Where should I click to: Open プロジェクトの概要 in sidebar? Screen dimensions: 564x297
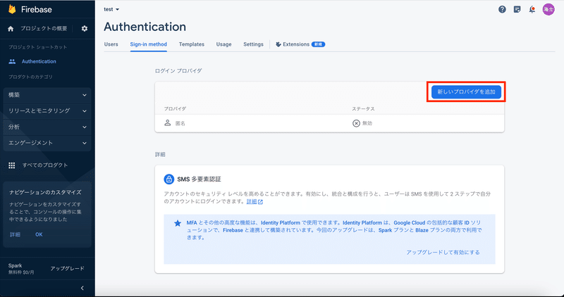pyautogui.click(x=44, y=28)
